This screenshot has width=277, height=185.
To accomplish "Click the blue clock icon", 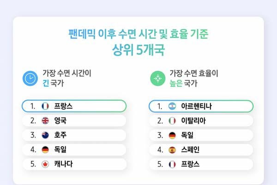I will 31,78.
